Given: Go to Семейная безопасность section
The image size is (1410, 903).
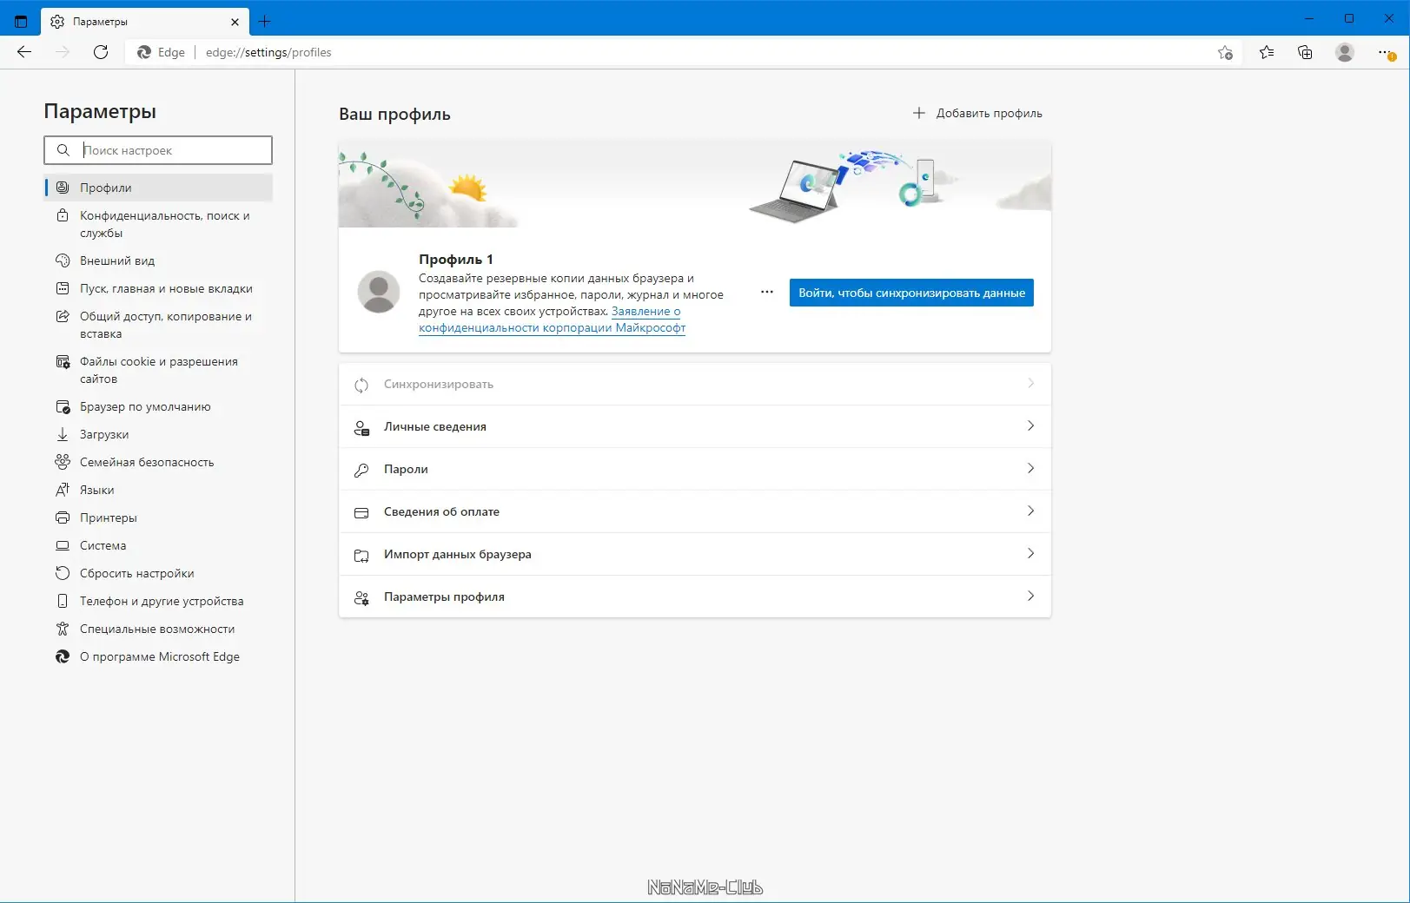Looking at the screenshot, I should (x=158, y=462).
